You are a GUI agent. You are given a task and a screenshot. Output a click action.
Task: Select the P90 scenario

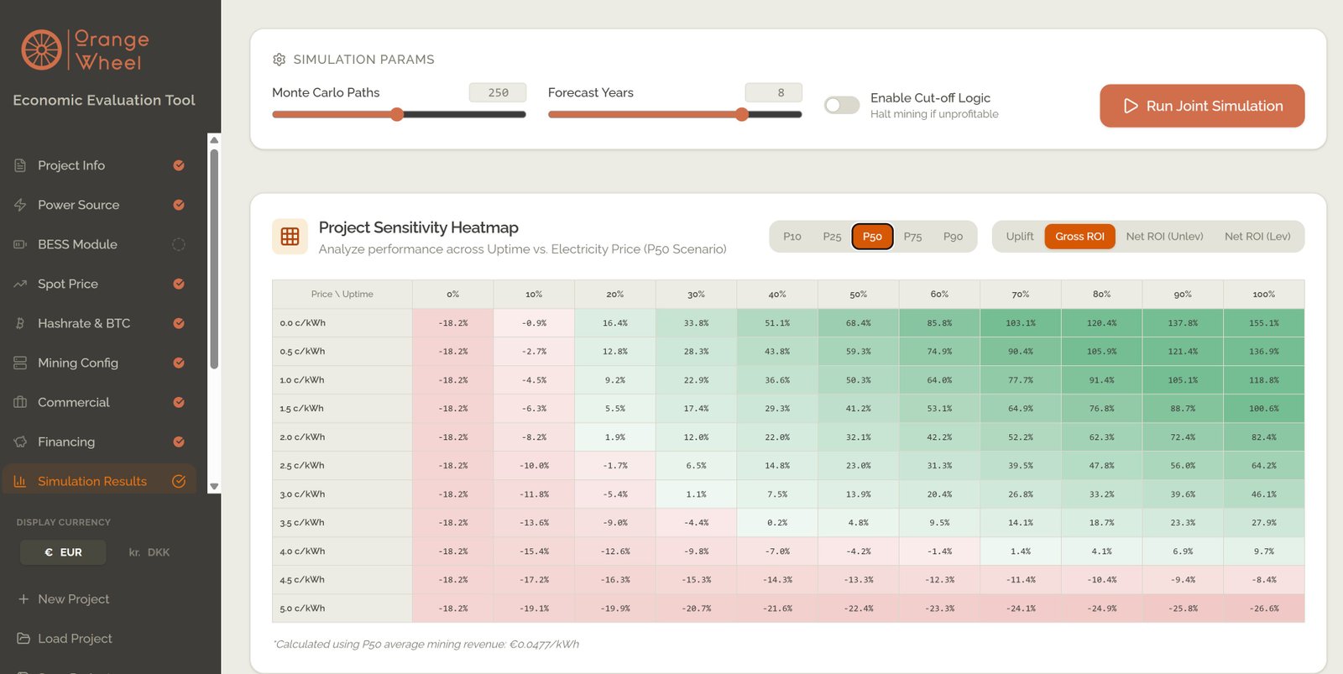point(953,237)
